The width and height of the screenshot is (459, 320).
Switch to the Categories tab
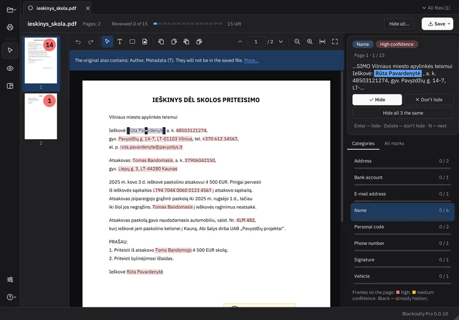(363, 143)
